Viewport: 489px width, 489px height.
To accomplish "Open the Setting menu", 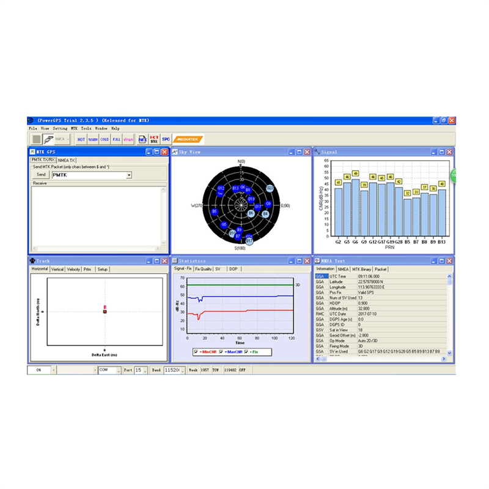I will tap(60, 128).
